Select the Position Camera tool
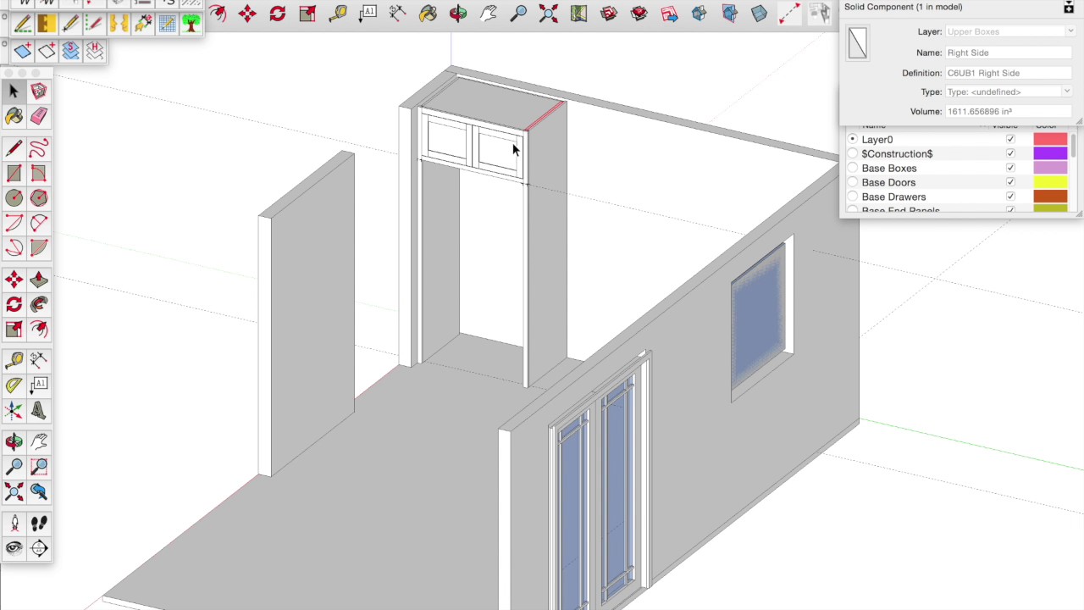The width and height of the screenshot is (1084, 610). point(14,524)
